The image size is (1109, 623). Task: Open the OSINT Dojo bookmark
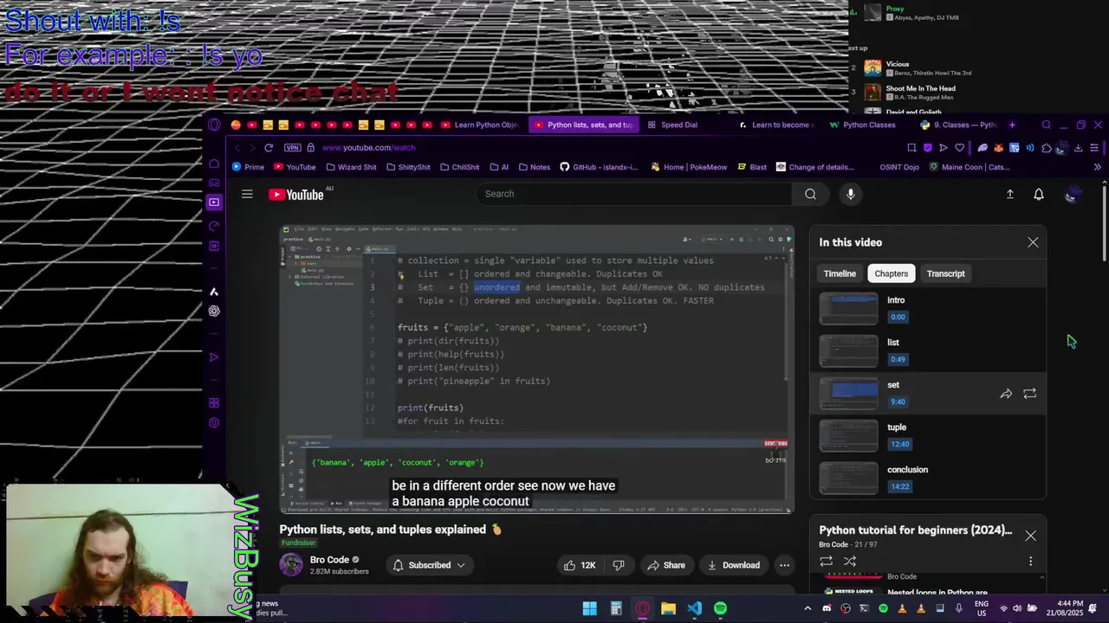(899, 167)
